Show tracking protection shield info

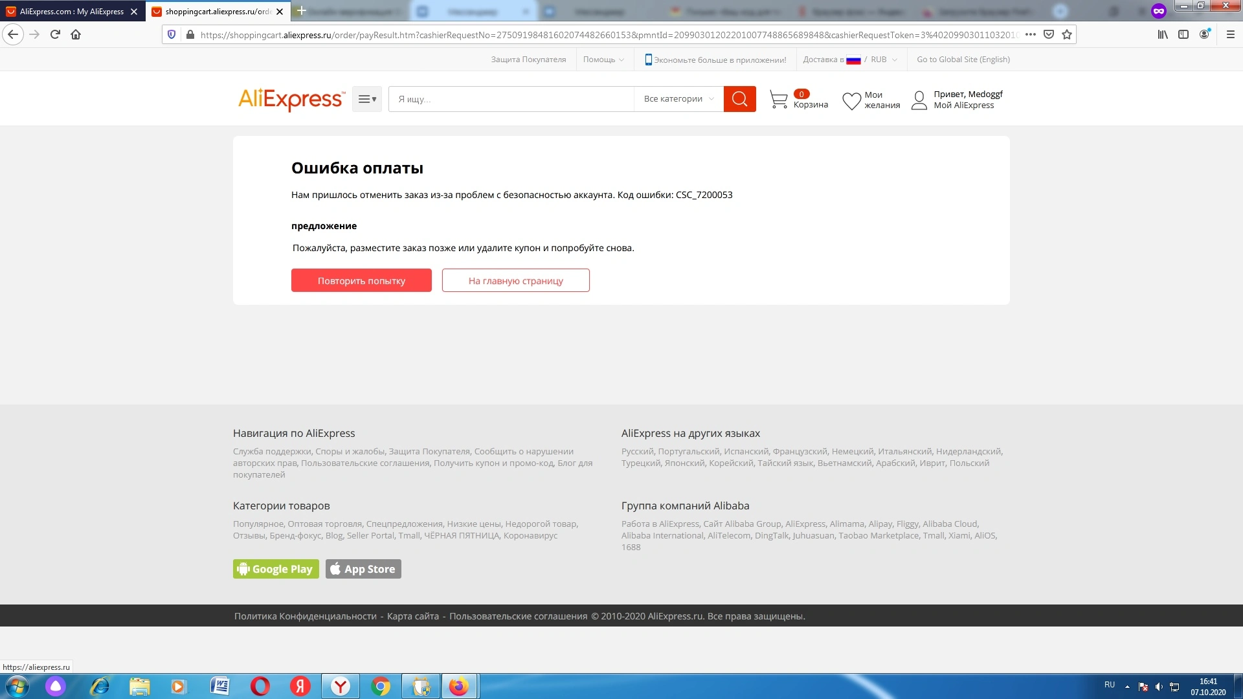pos(172,35)
